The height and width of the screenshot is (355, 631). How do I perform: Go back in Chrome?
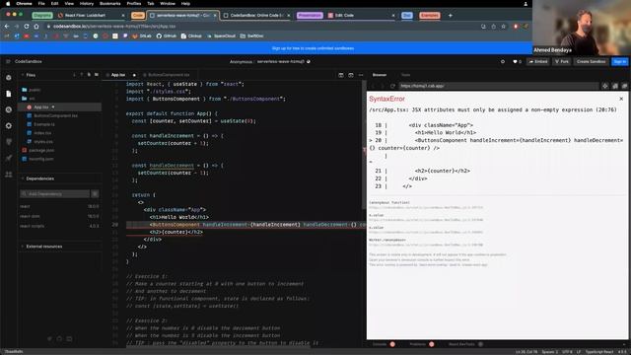pos(7,27)
